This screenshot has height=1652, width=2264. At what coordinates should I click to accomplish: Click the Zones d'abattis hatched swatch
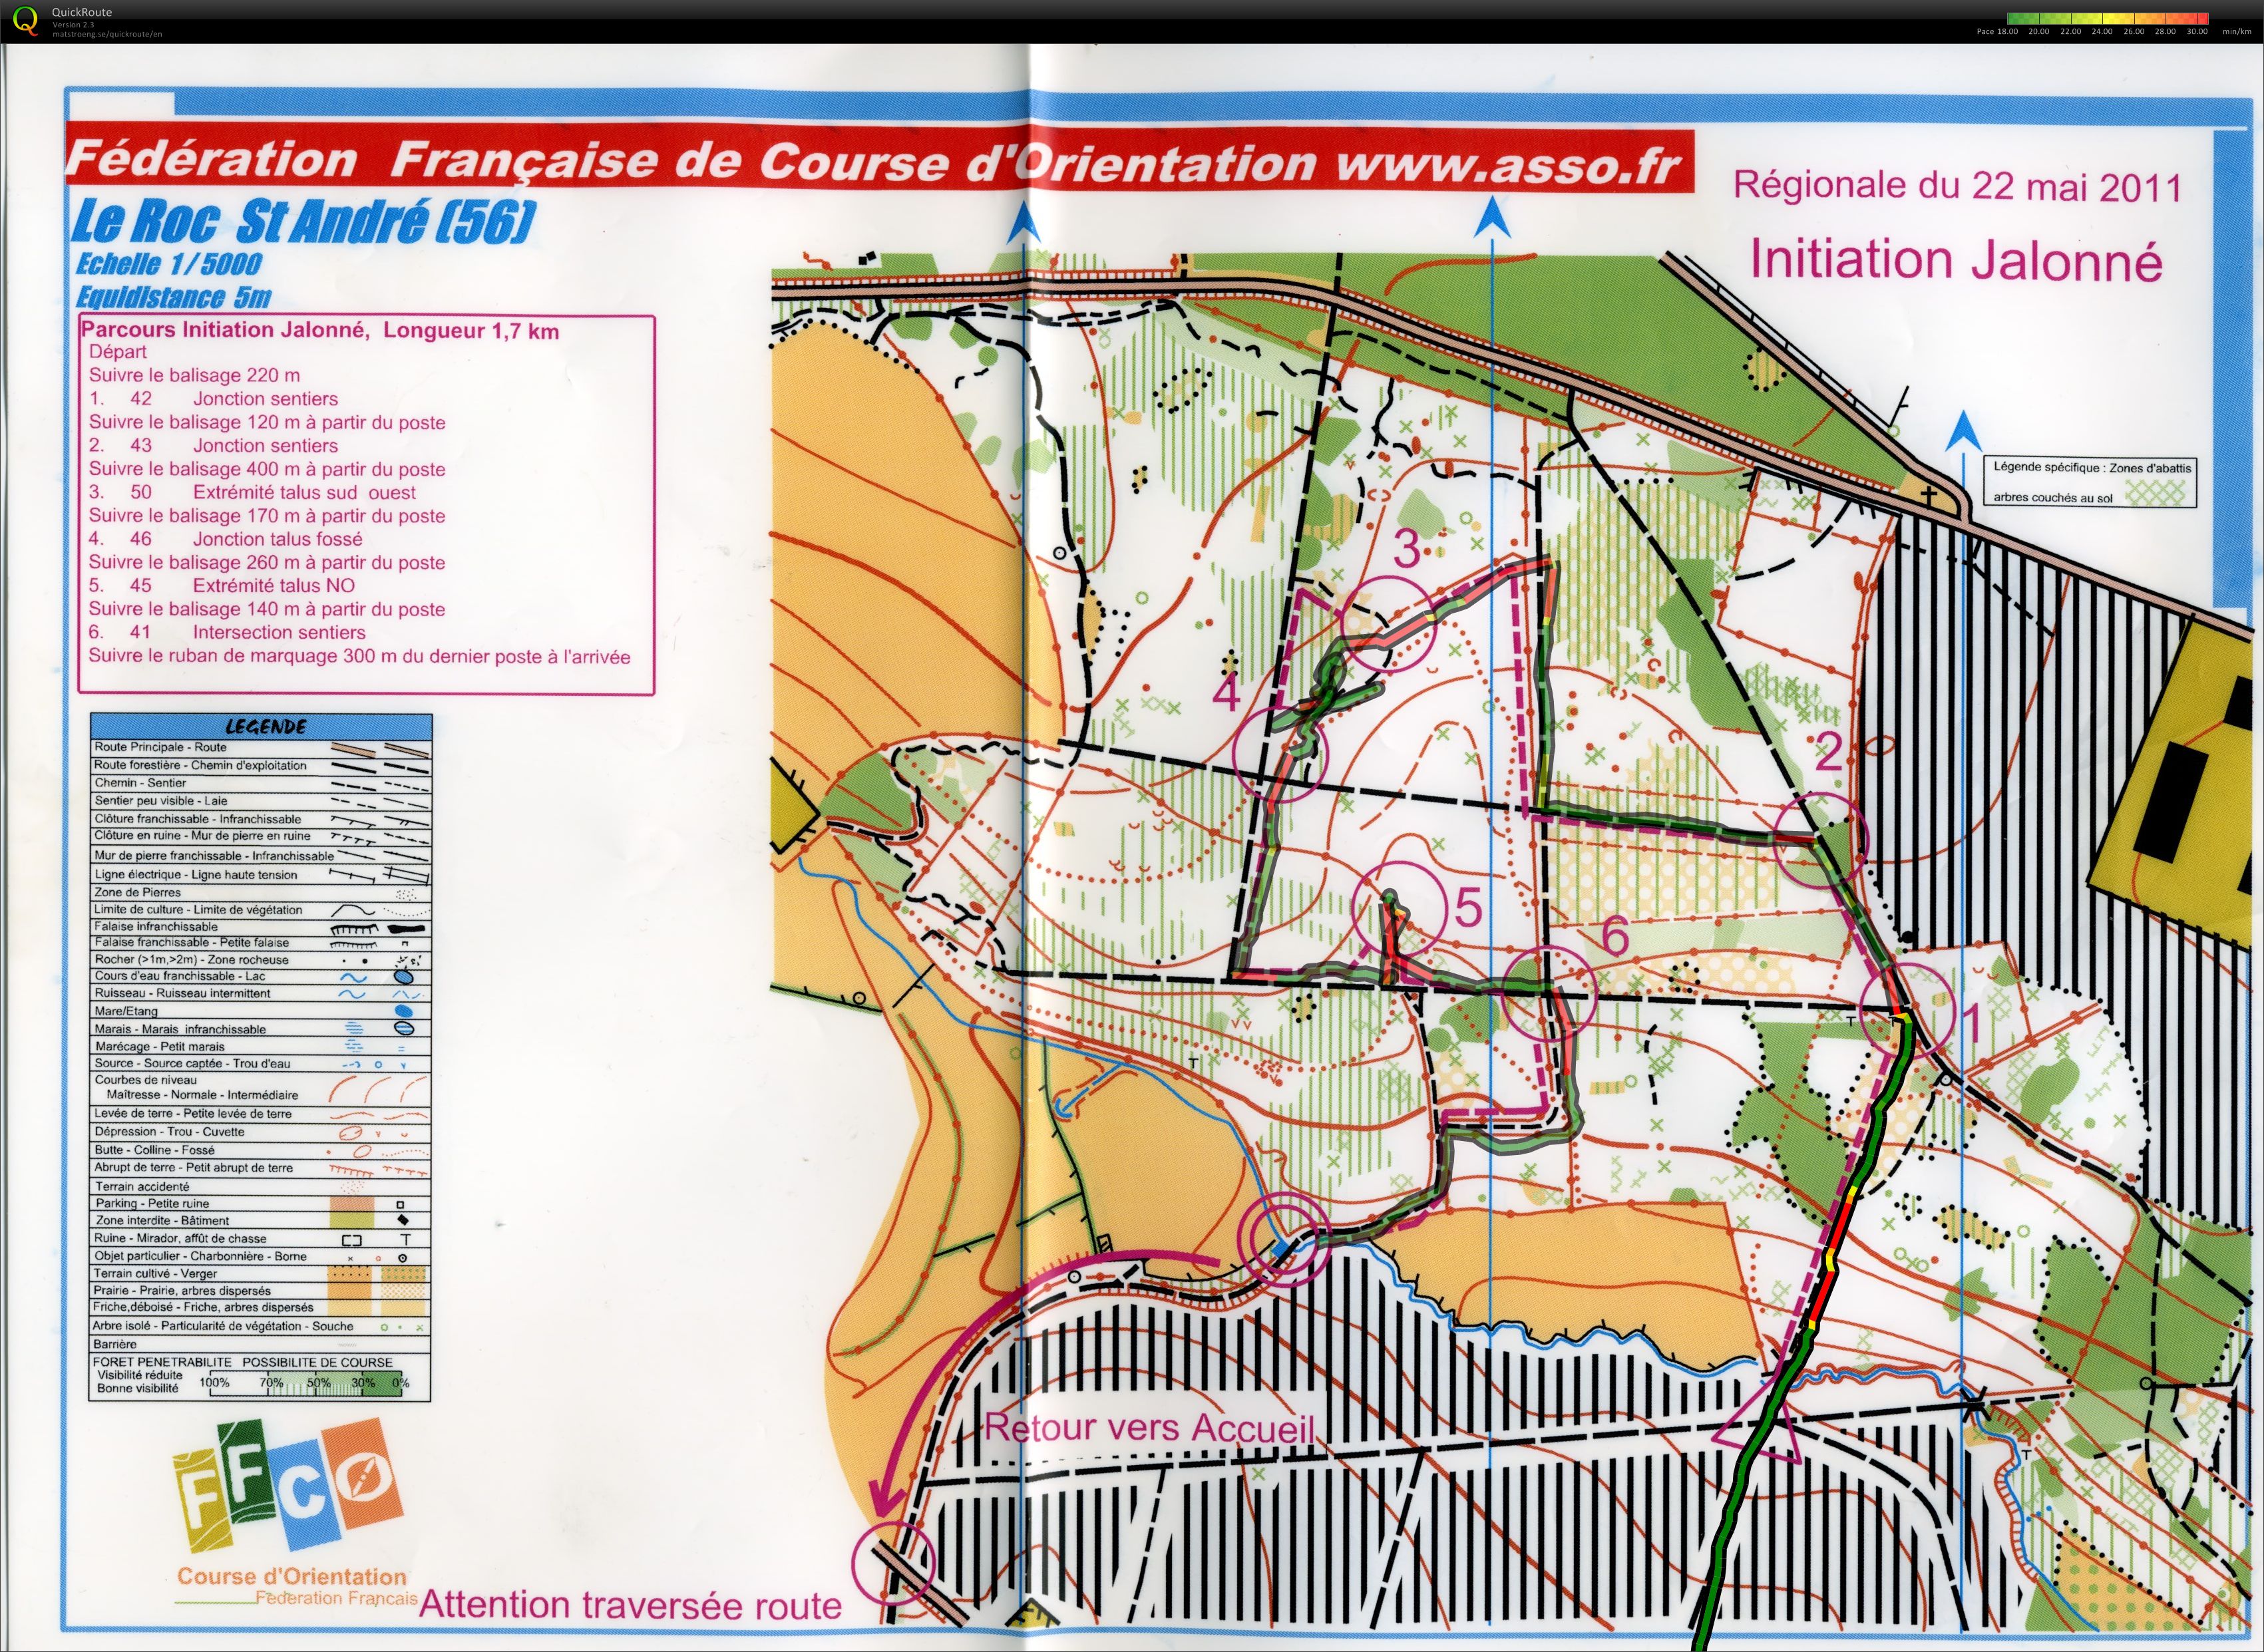2155,492
